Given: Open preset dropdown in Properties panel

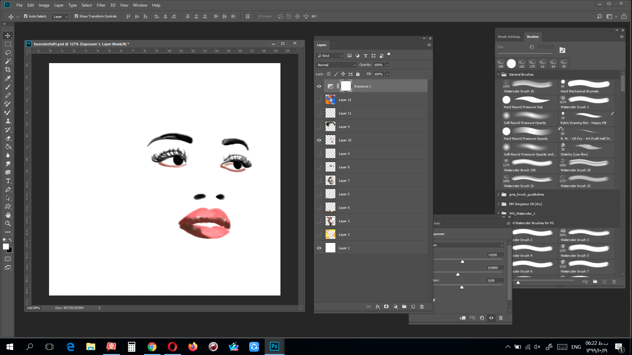Looking at the screenshot, I should click(469, 245).
